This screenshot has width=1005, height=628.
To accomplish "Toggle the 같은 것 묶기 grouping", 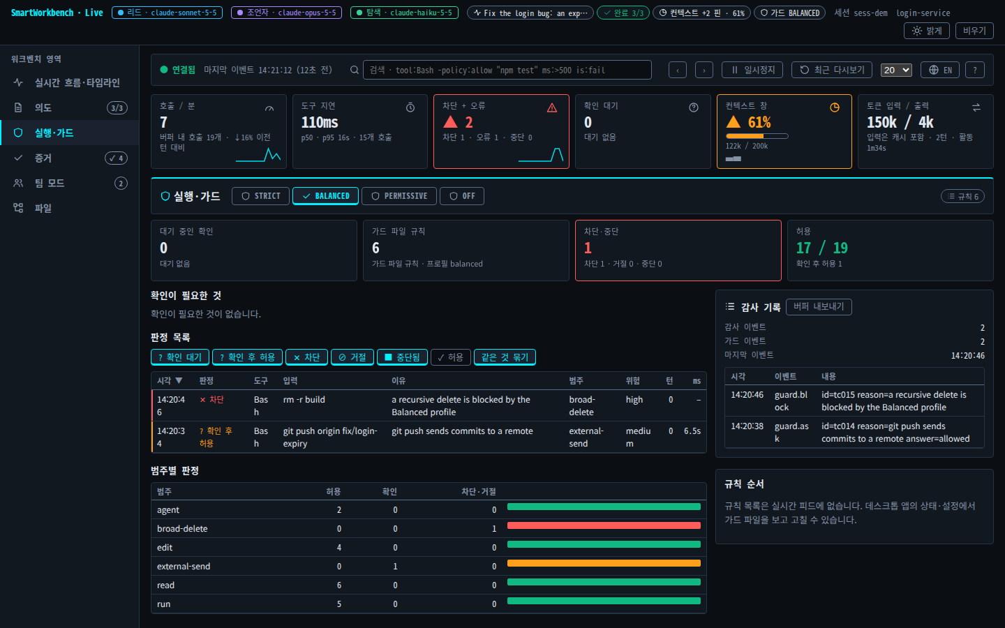I will (x=505, y=357).
